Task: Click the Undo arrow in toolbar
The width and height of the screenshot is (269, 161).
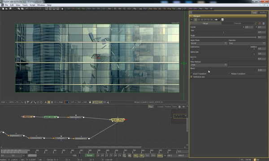Action: (x=27, y=8)
